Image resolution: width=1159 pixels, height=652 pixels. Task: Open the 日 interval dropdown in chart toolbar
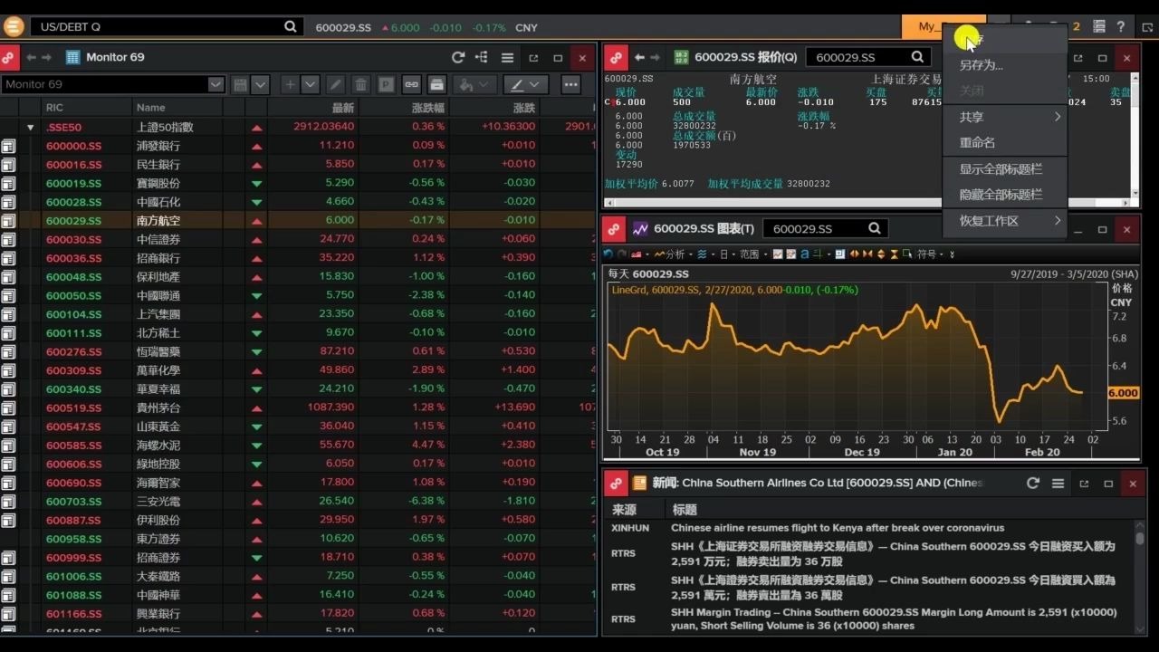(726, 254)
